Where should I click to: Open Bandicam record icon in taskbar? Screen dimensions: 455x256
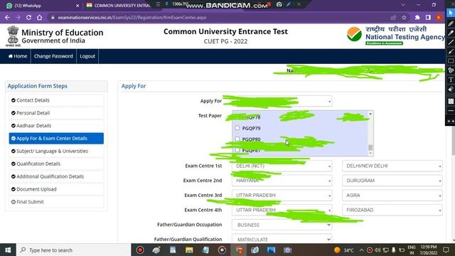point(140,250)
